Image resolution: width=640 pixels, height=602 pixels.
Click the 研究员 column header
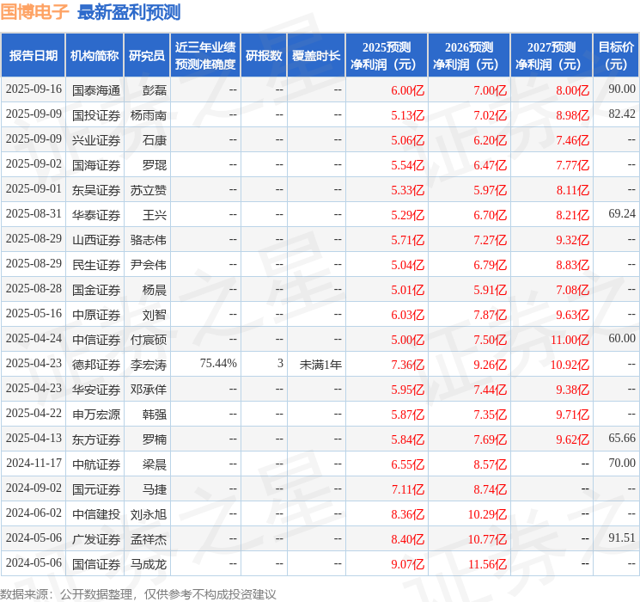[147, 56]
